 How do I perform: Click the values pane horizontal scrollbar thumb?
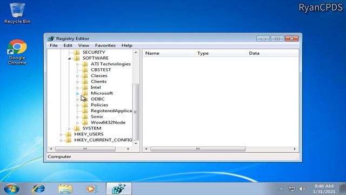[198, 149]
